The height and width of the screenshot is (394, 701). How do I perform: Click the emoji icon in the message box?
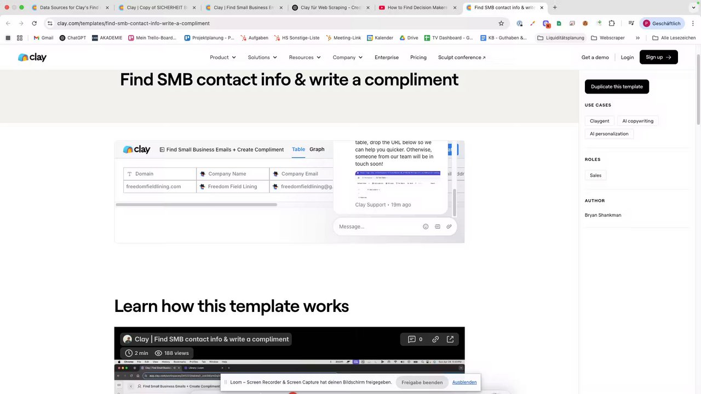426,227
